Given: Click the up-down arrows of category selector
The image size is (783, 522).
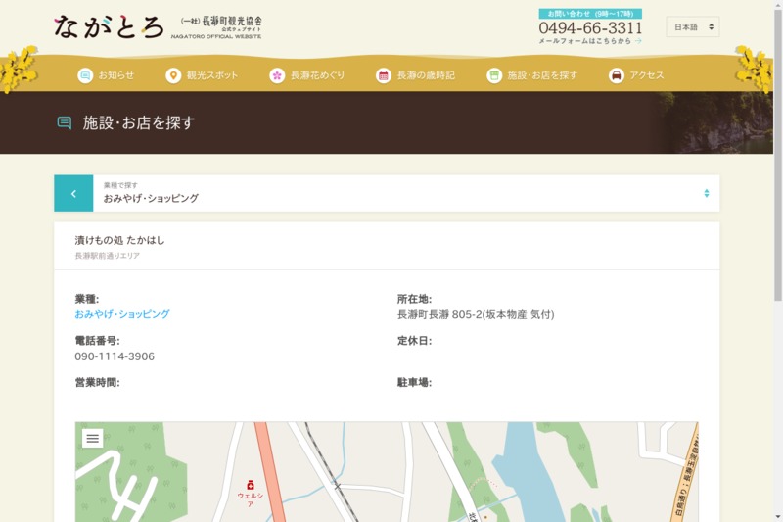Looking at the screenshot, I should pyautogui.click(x=706, y=193).
